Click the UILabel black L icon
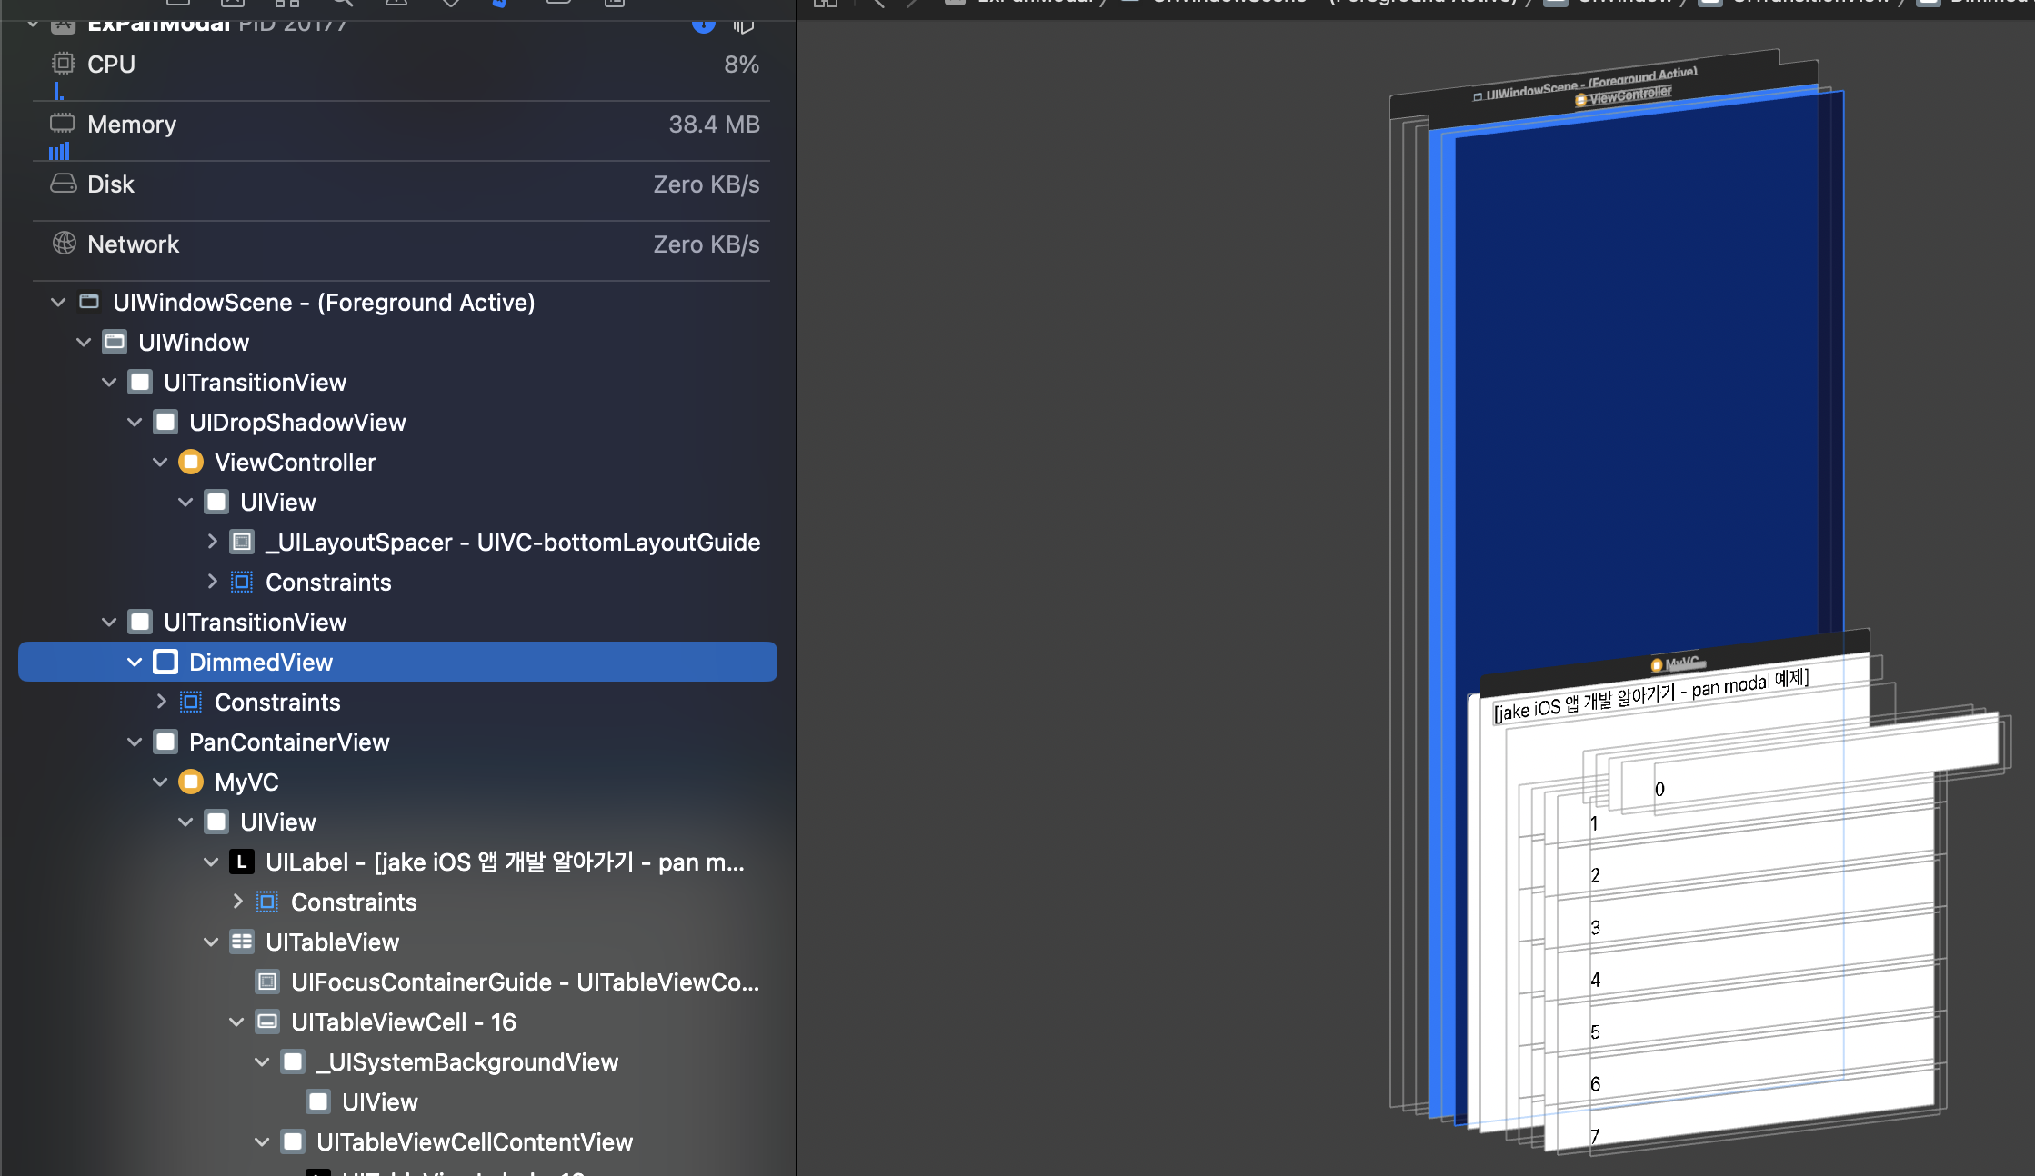 [241, 862]
